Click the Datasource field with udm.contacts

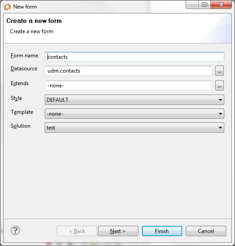click(x=128, y=71)
